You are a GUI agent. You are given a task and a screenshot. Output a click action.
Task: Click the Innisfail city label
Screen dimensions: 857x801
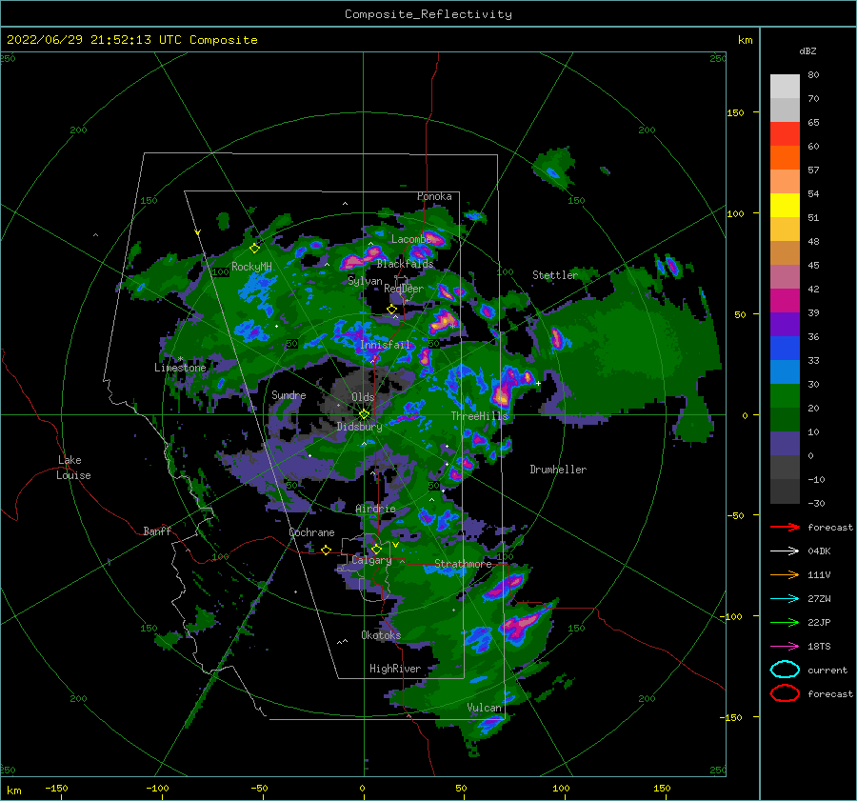coord(385,345)
